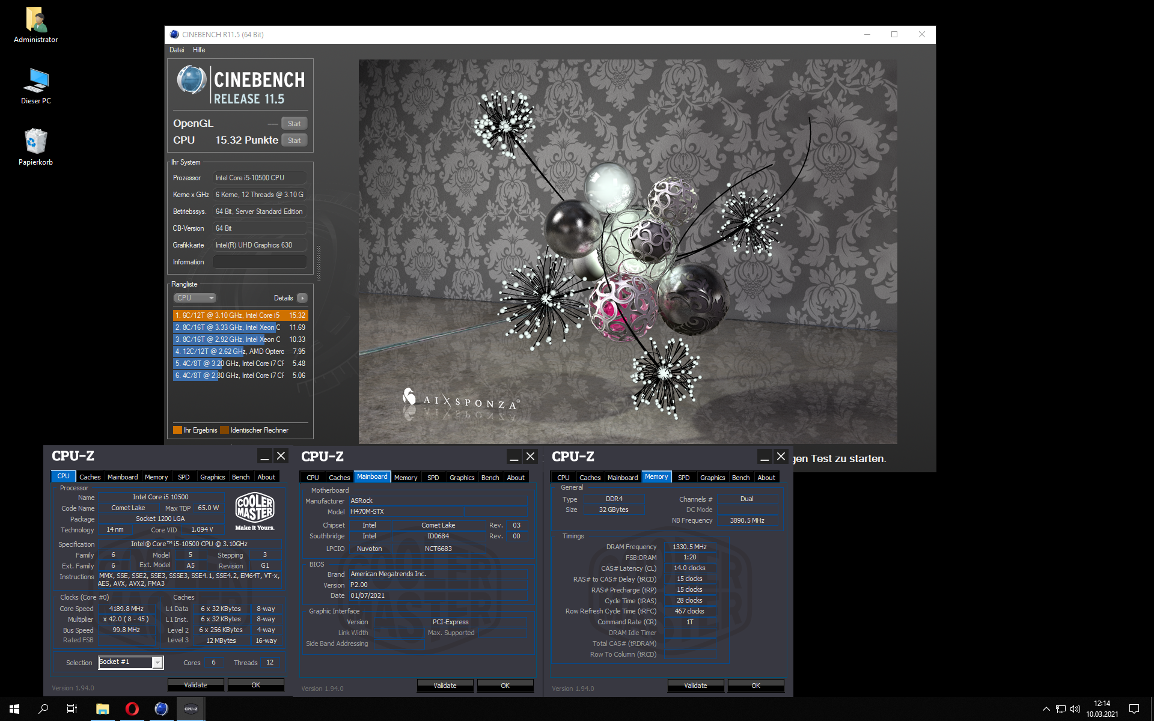Select ranking row 5 Core i7 5.48

tap(240, 364)
